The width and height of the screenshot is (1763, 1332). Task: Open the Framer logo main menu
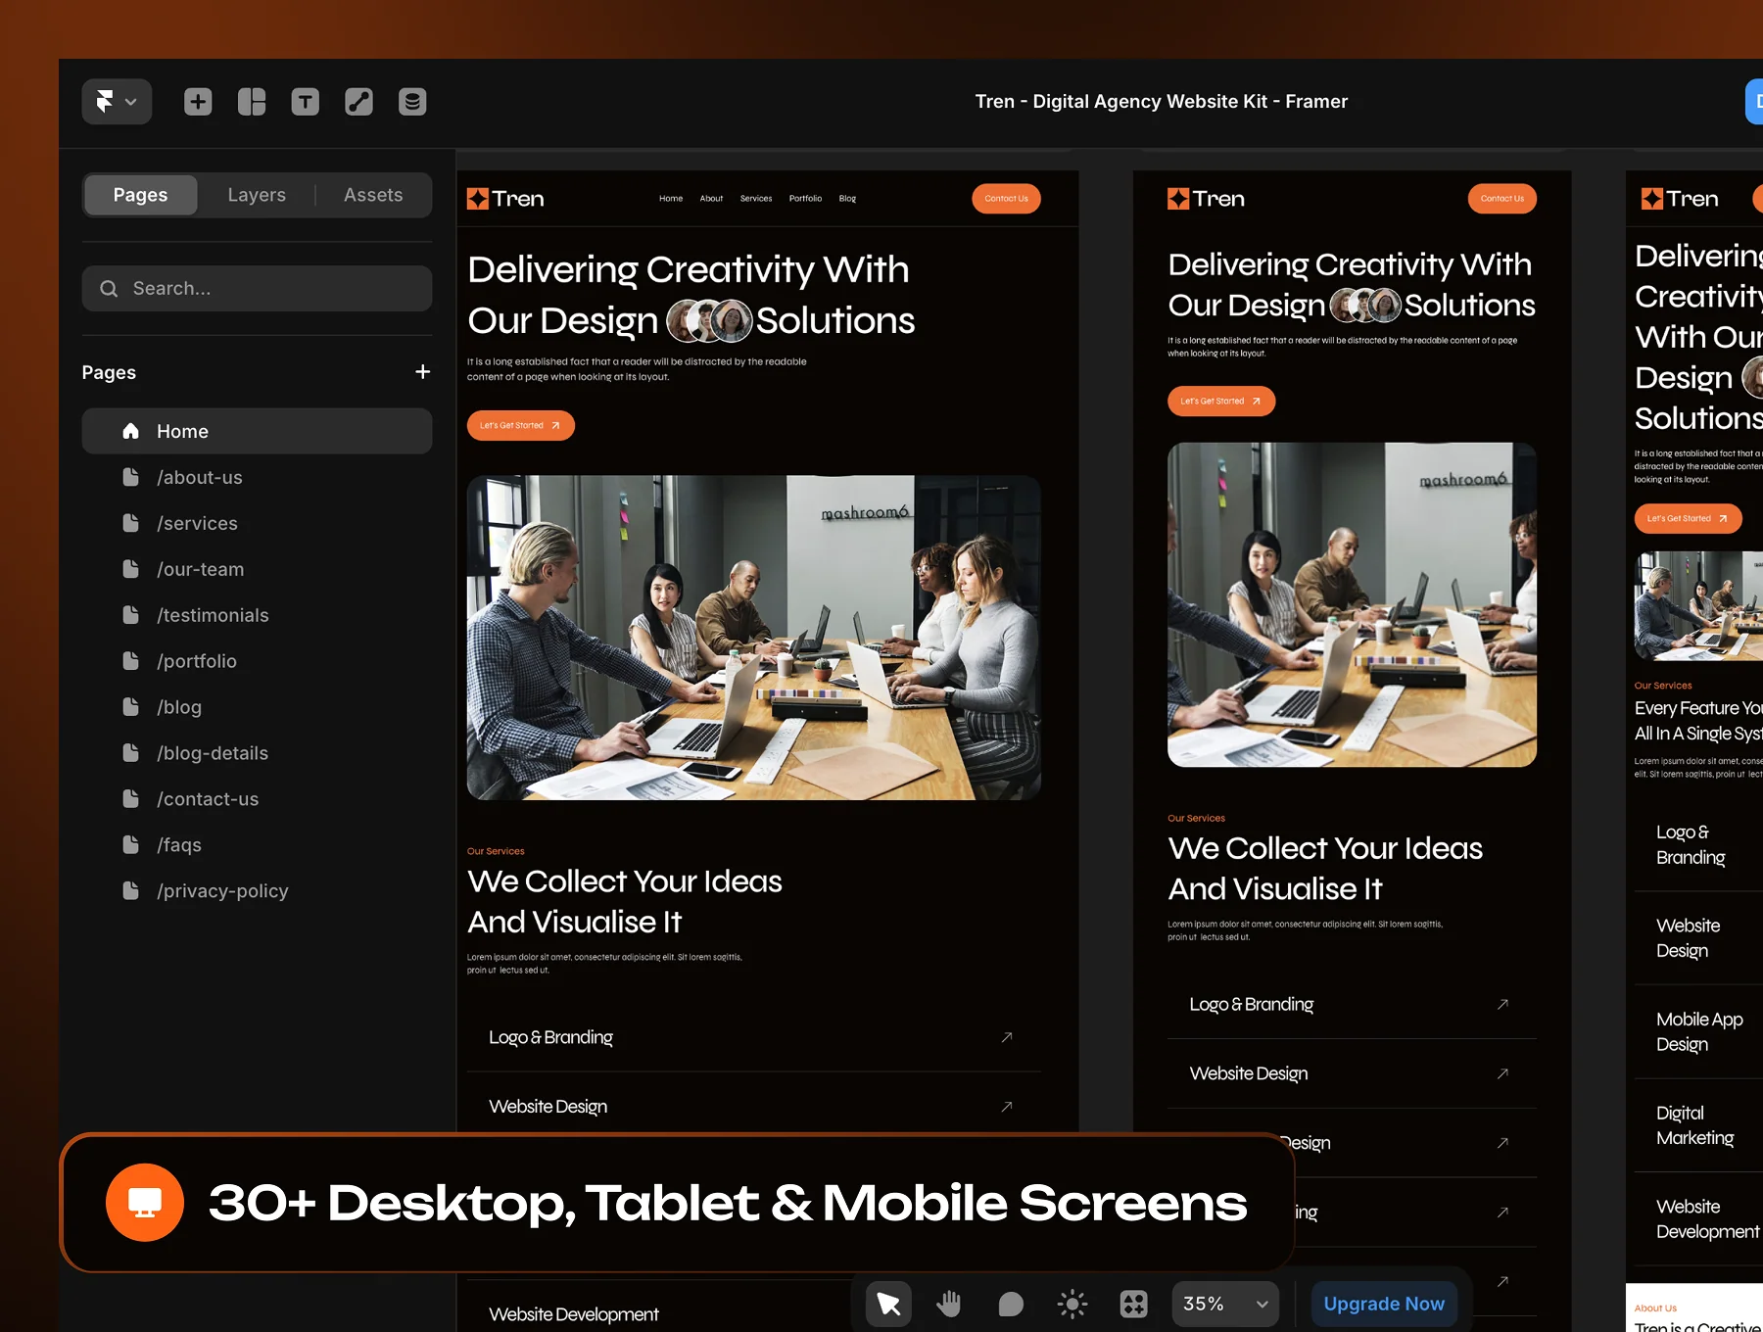(117, 101)
